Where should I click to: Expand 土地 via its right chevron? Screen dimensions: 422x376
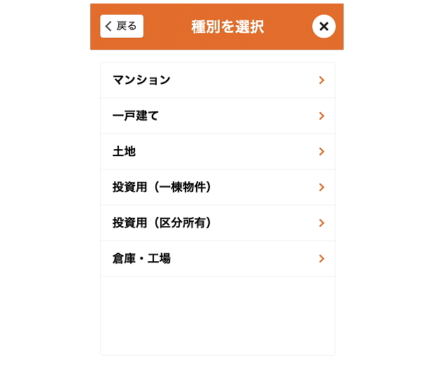point(322,152)
